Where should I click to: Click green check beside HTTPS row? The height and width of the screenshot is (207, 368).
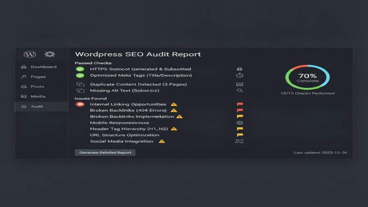80,69
